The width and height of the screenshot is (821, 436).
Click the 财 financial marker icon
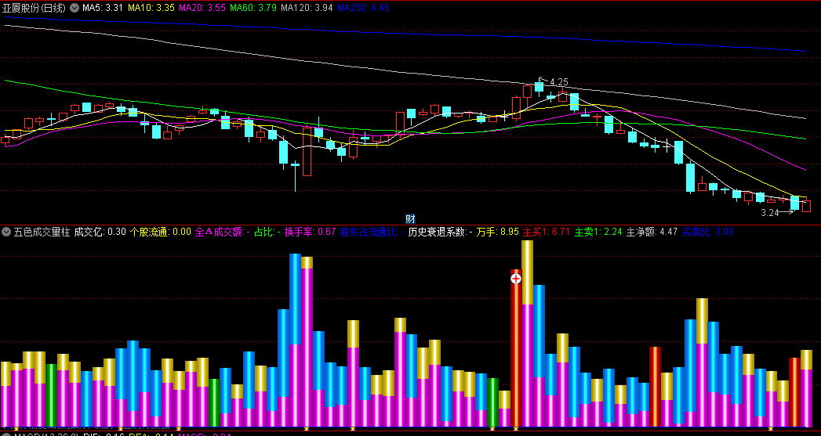(411, 219)
